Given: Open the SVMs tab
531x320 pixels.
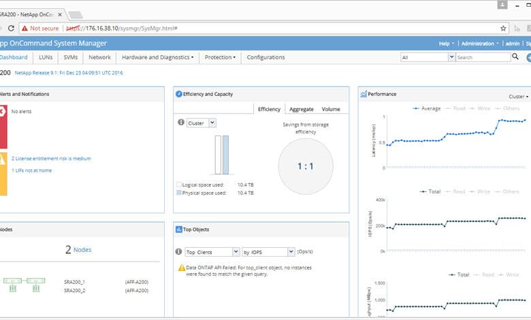Looking at the screenshot, I should [70, 57].
